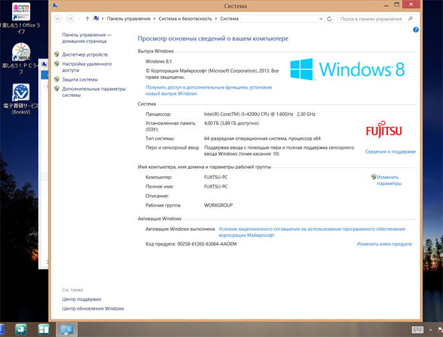Screen dimensions: 443x337
Task: Click the window system icon in title bar
Action: click(55, 5)
